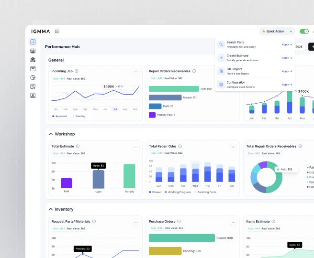Click green Paid bar in Repair Orders Receivables
The height and width of the screenshot is (258, 314).
174,89
